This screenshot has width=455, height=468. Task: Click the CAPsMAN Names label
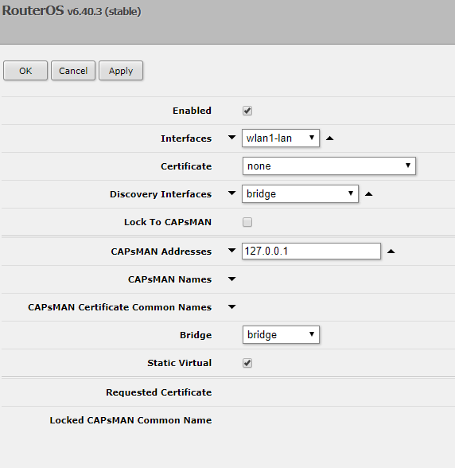coord(169,279)
